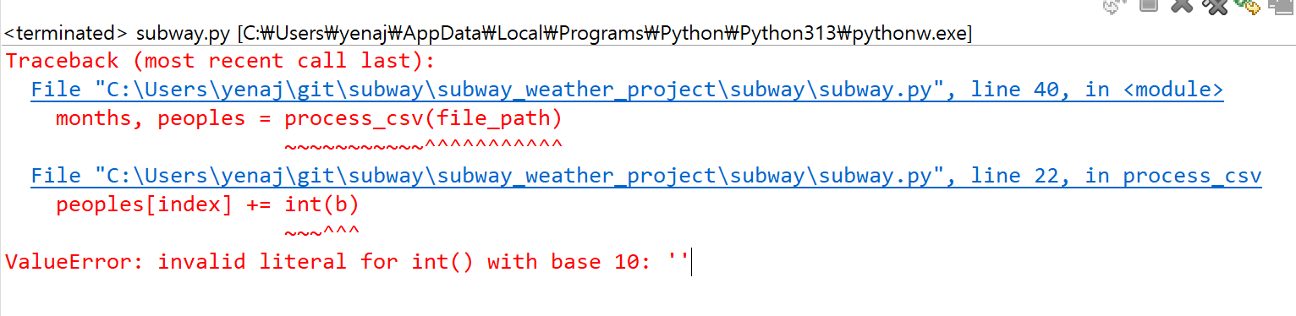Image resolution: width=1296 pixels, height=316 pixels.
Task: Click the terminated subway.py console header
Action: coord(488,34)
